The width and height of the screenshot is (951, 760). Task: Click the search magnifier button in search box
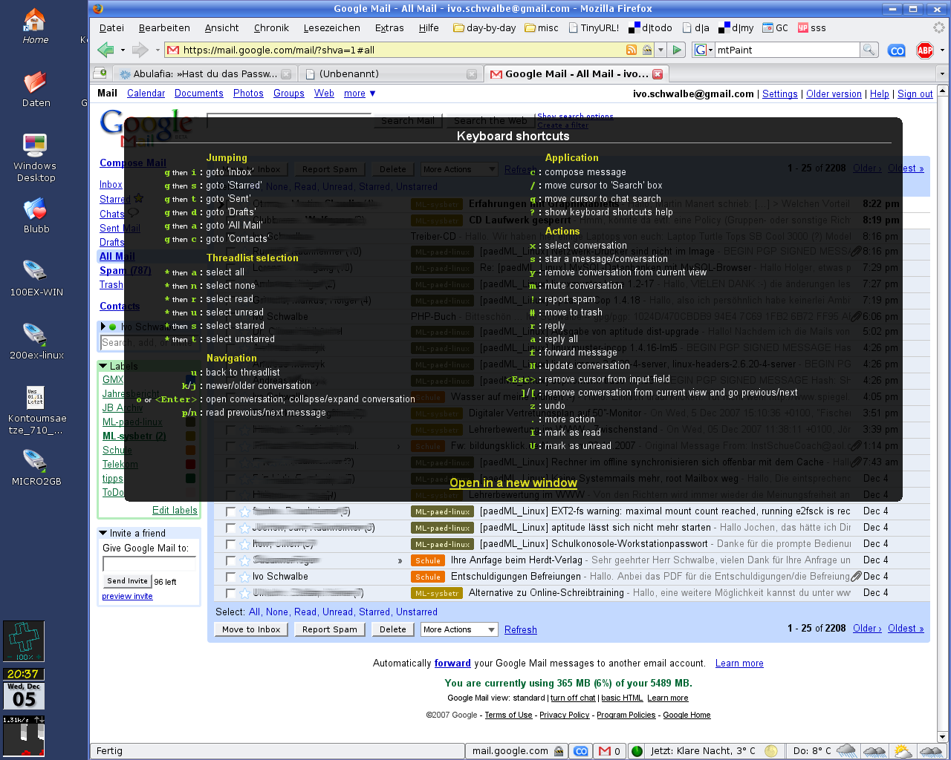click(x=869, y=50)
